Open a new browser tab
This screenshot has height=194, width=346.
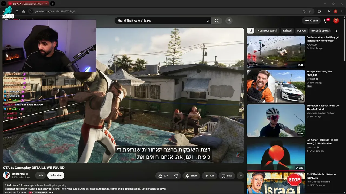[x=52, y=4]
